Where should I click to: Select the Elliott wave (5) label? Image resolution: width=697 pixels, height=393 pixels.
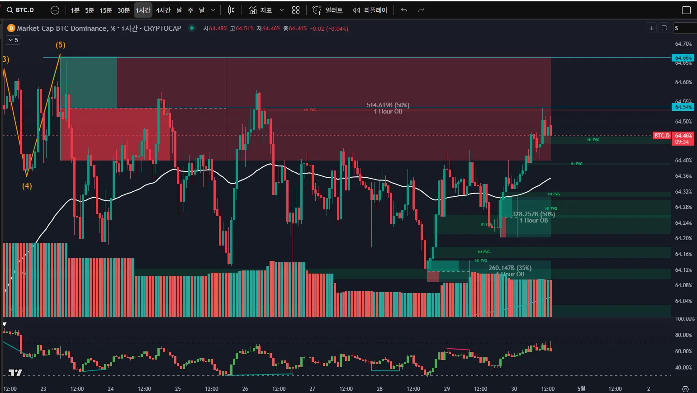pos(61,45)
